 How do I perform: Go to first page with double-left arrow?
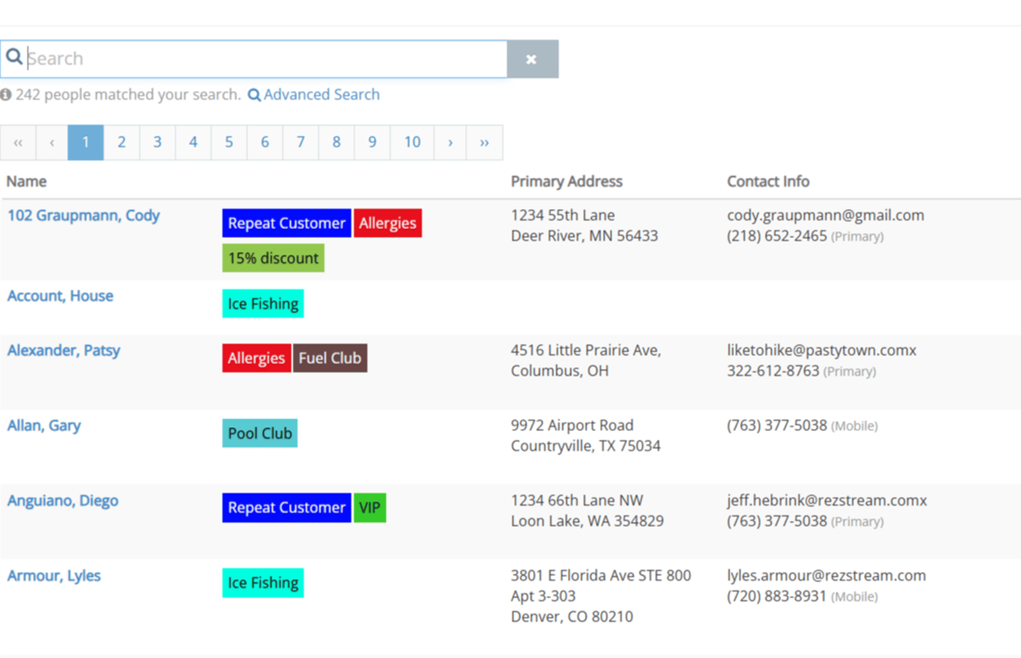pyautogui.click(x=18, y=142)
